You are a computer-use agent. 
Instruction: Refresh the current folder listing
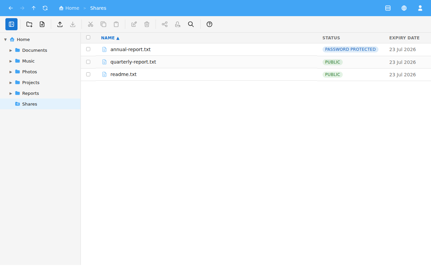pos(45,8)
